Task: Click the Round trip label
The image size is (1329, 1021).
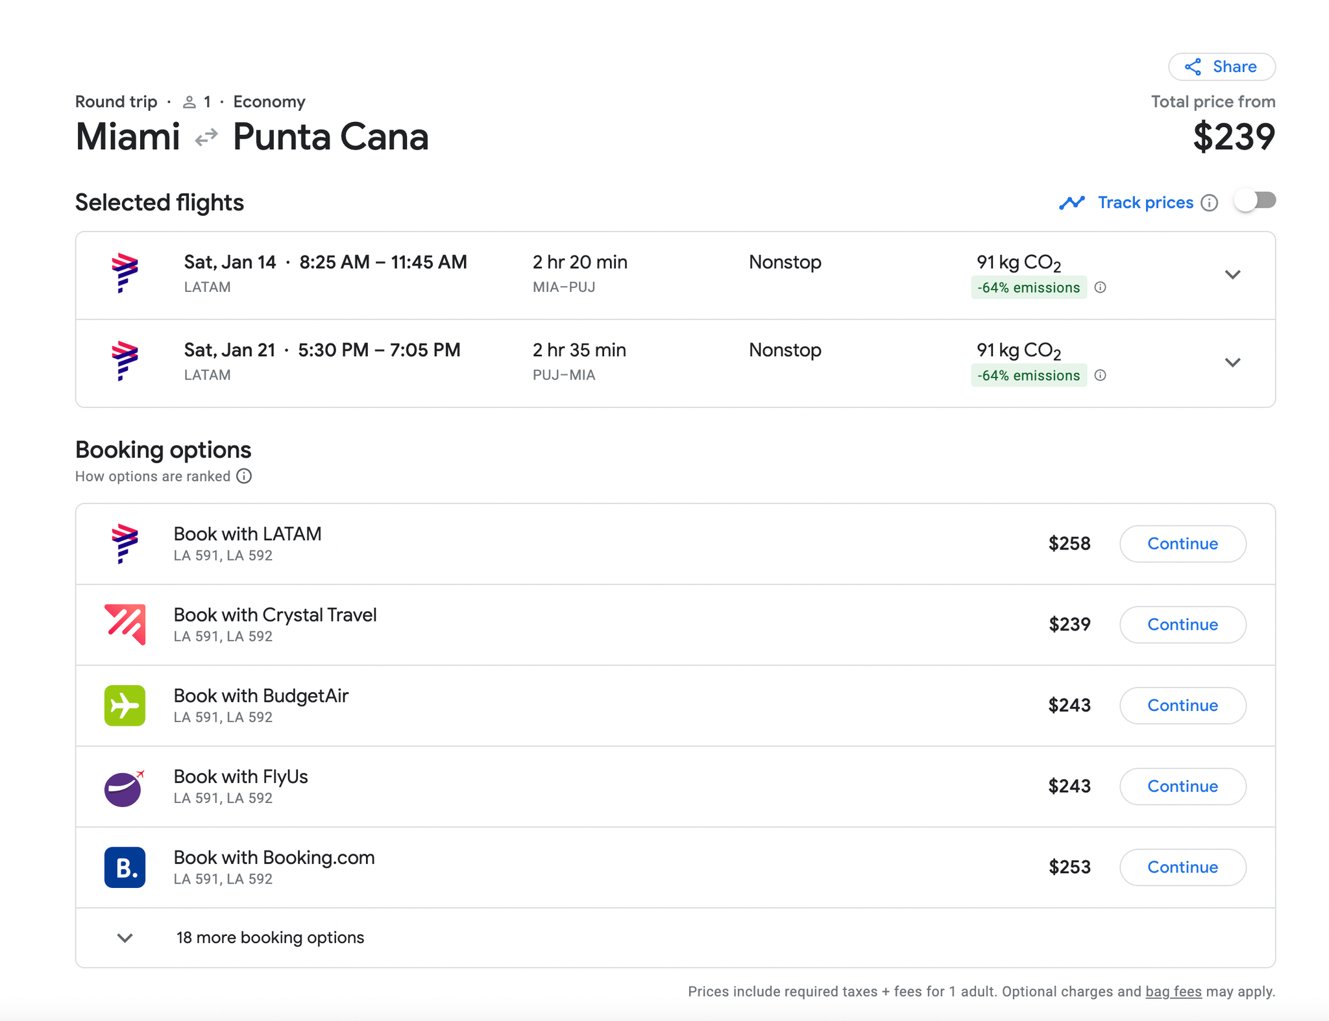Action: (116, 102)
